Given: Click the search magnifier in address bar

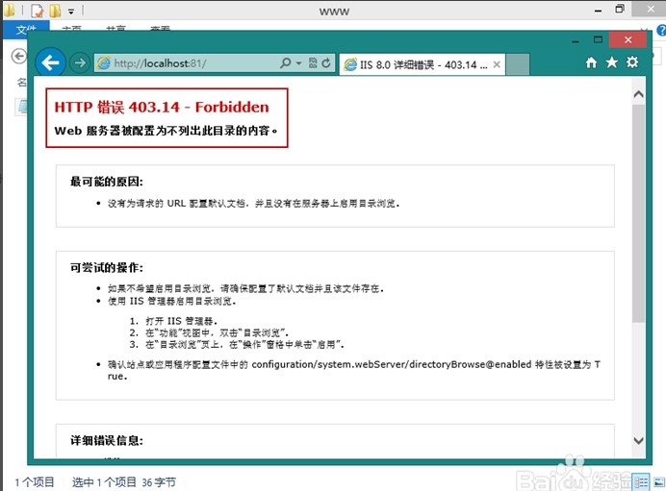Looking at the screenshot, I should pyautogui.click(x=286, y=63).
